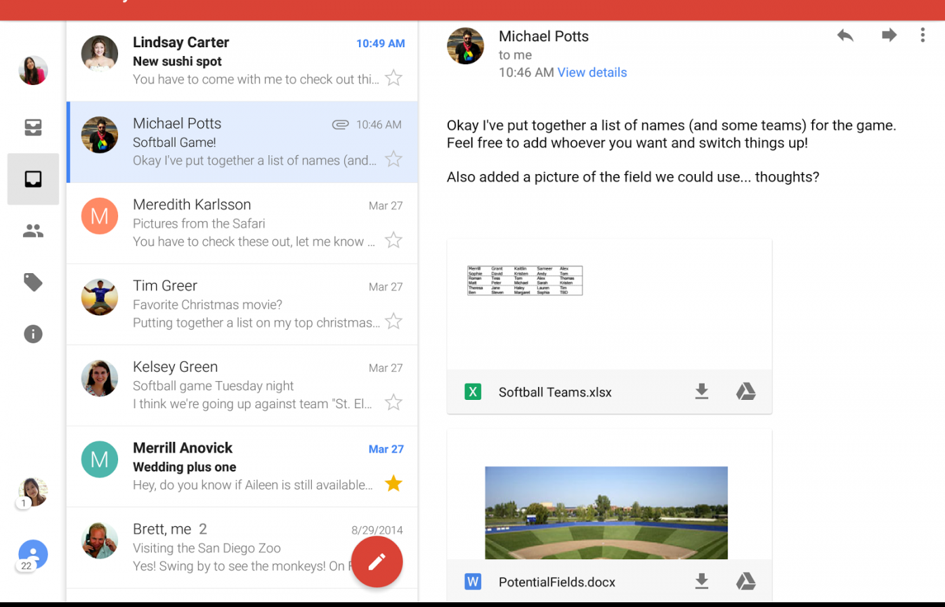945x607 pixels.
Task: Expand message info via View details
Action: pyautogui.click(x=592, y=72)
